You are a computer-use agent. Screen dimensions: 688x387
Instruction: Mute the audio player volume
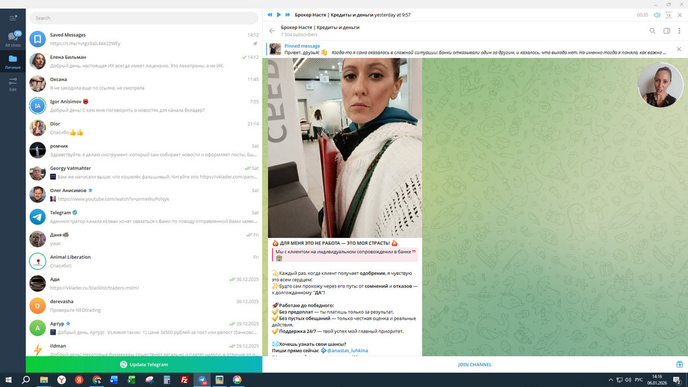656,14
